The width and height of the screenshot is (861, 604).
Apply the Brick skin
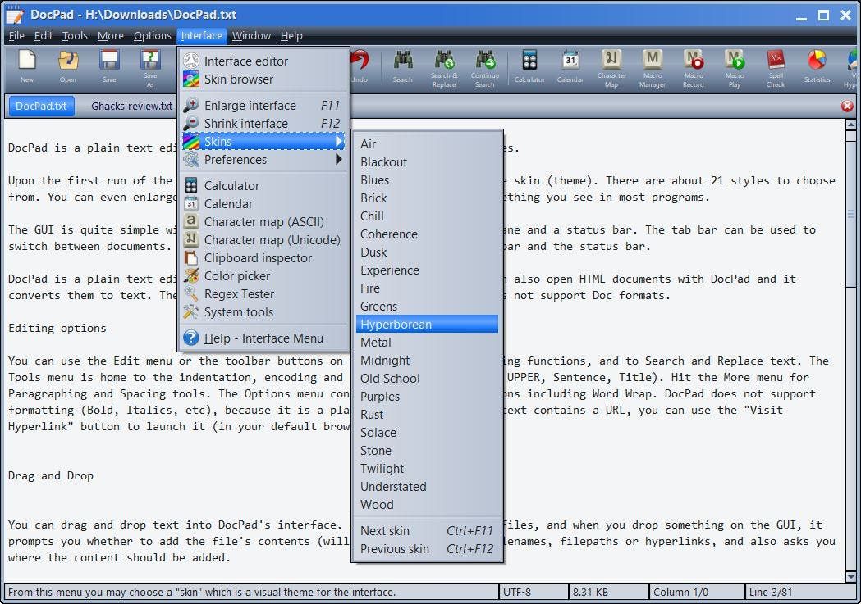pos(427,198)
